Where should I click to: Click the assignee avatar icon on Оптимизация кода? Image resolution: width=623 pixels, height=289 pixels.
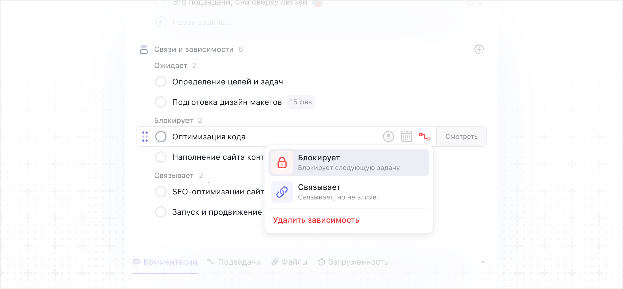[388, 137]
